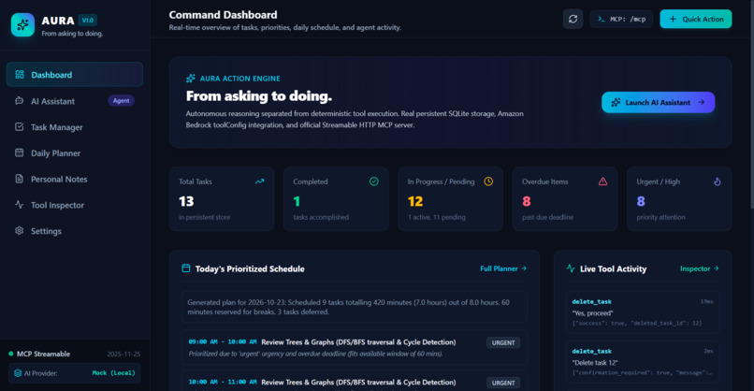The height and width of the screenshot is (391, 754).
Task: Open the Inspector link in Live Tool Activity
Action: pyautogui.click(x=699, y=268)
